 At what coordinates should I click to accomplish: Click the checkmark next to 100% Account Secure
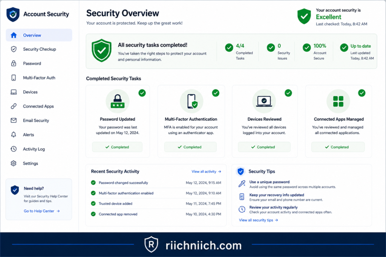pyautogui.click(x=307, y=47)
